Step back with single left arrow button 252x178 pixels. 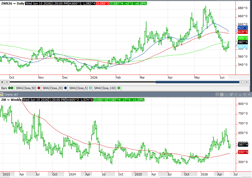[x=7, y=82]
